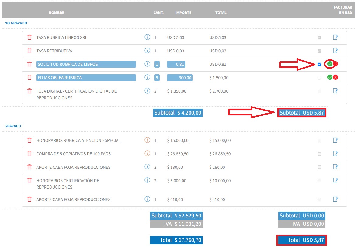Cancel edit with red X on FOJAS OBLEA RUBRICA
Image resolution: width=355 pixels, height=247 pixels.
pos(336,77)
